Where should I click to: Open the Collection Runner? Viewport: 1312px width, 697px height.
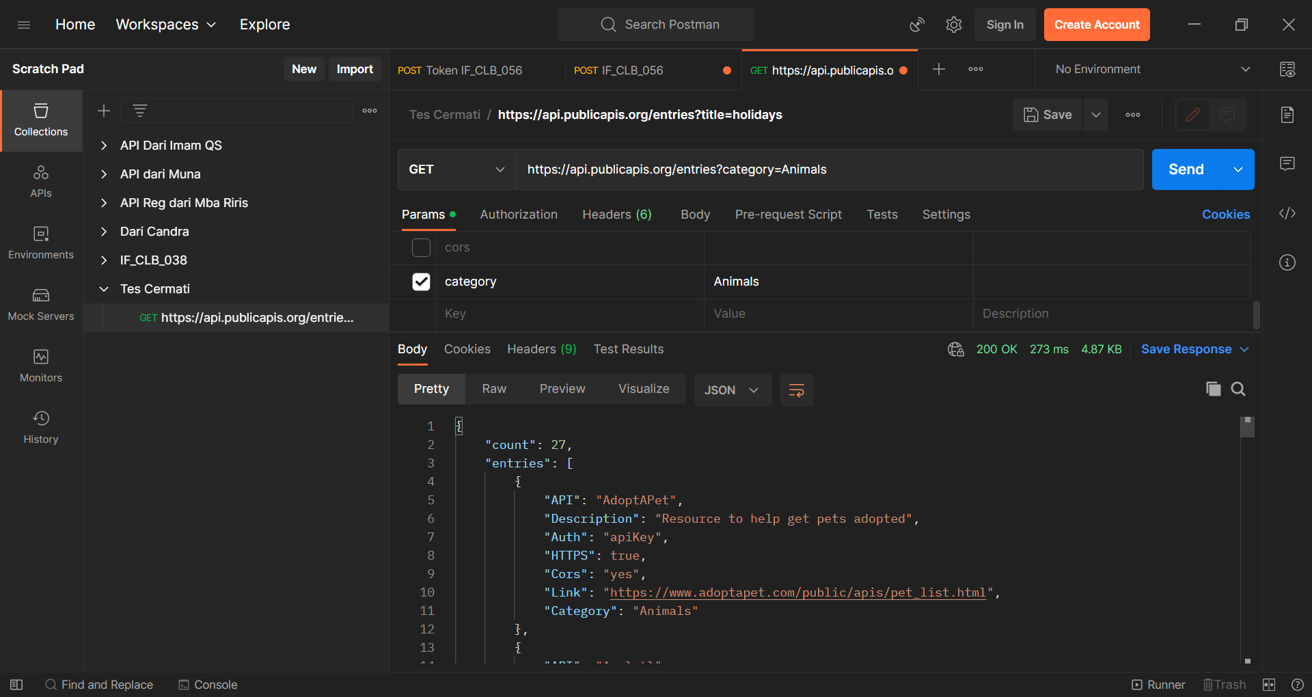click(1158, 684)
